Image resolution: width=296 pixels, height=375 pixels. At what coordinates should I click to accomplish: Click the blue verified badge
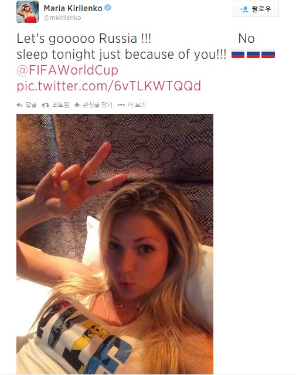click(x=108, y=8)
